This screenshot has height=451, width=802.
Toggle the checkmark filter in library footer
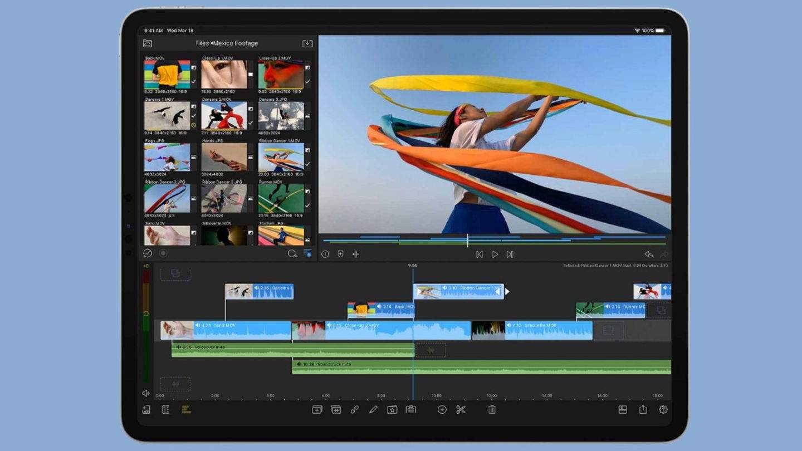(148, 253)
